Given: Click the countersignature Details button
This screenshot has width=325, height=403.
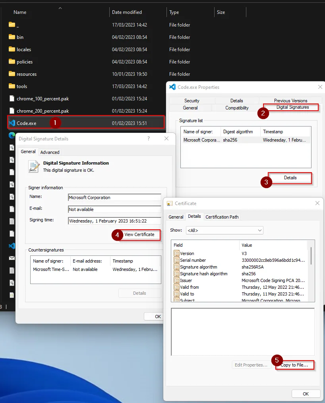Looking at the screenshot, I should coord(139,293).
